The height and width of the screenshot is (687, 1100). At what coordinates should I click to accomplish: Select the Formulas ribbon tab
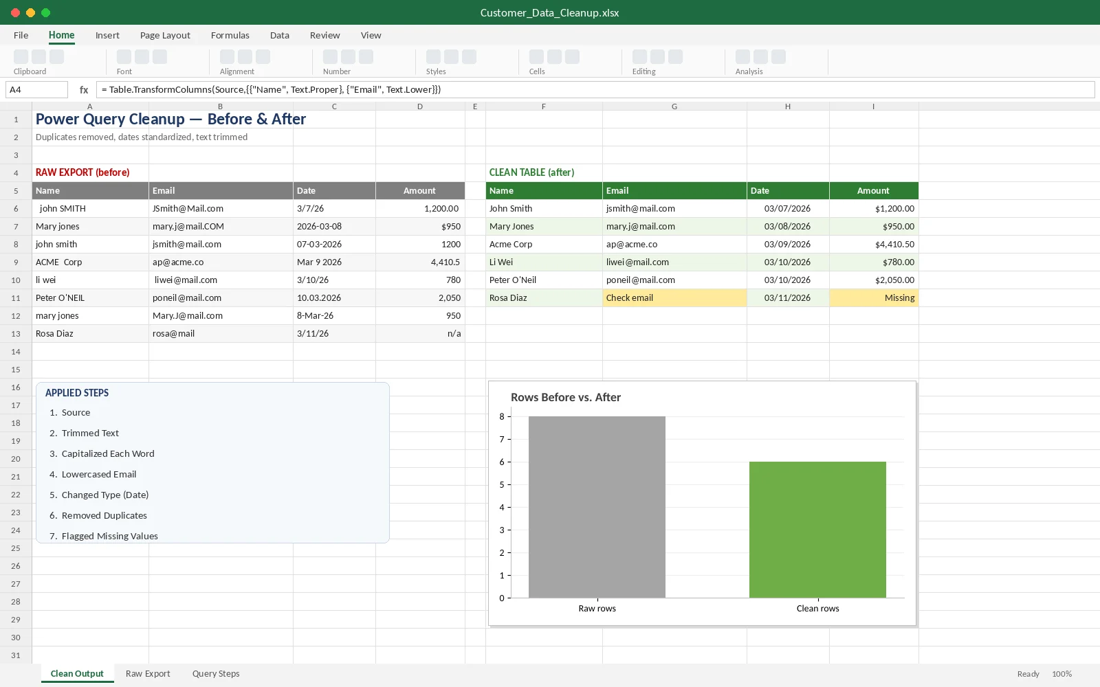point(230,35)
